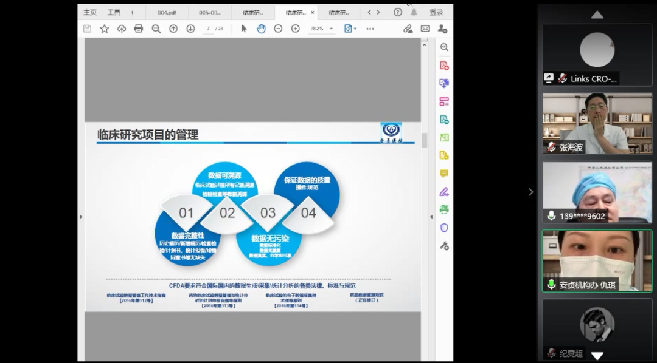
Task: Open notifications bell icon
Action: pos(414,12)
